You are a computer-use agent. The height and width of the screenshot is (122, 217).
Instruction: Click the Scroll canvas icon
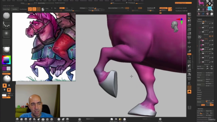189,21
